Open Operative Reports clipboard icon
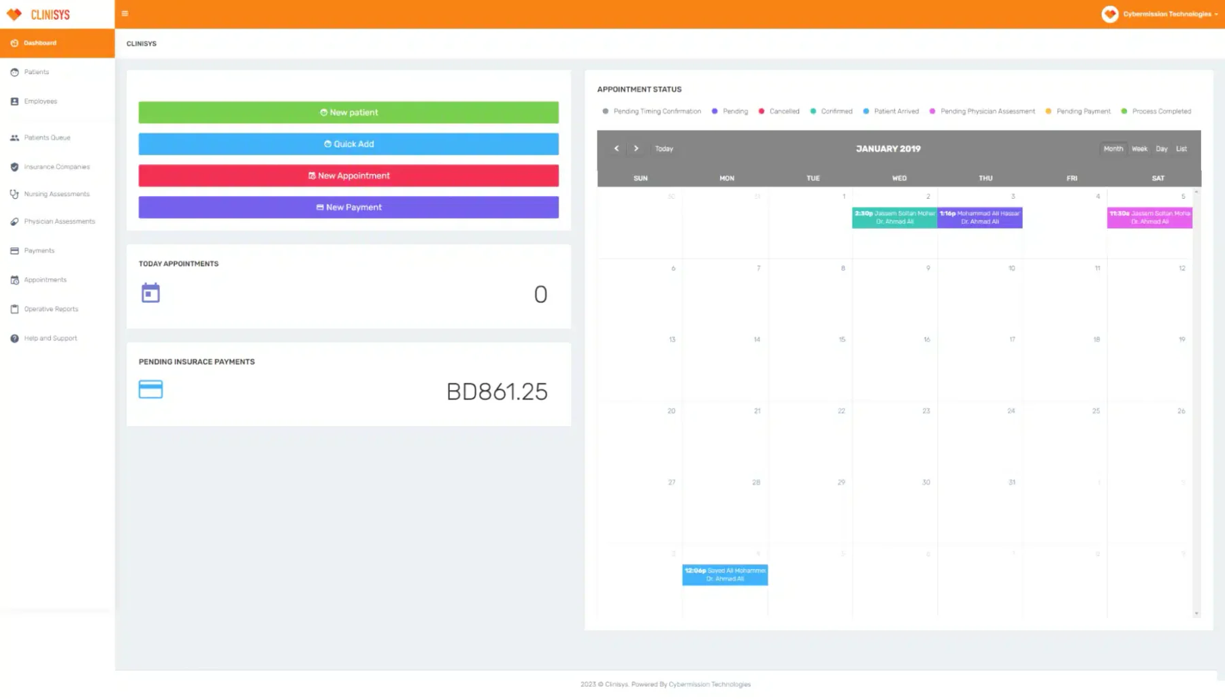Viewport: 1225px width, 699px height. tap(14, 309)
